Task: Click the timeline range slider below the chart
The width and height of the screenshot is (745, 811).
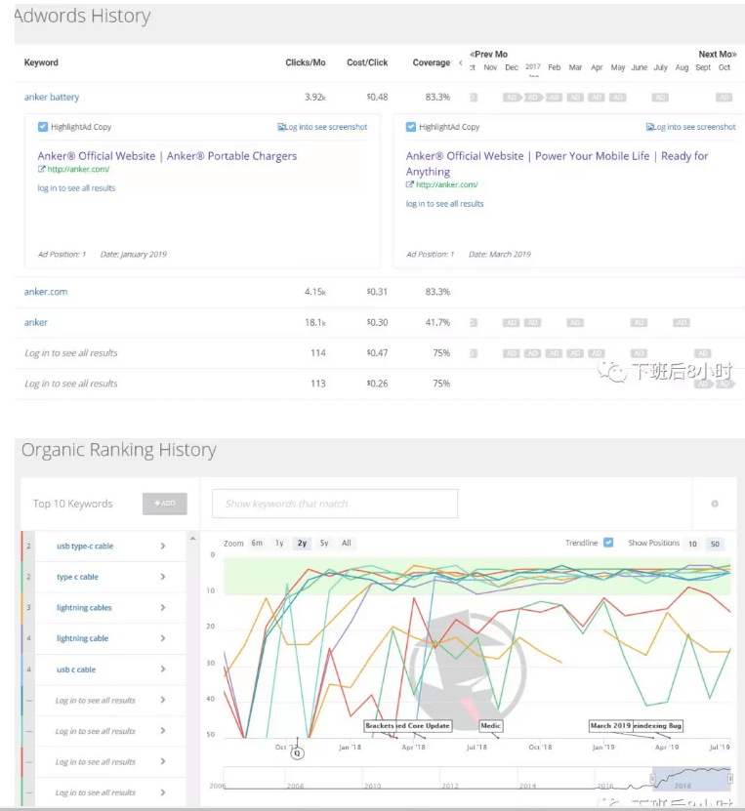Action: pos(691,778)
